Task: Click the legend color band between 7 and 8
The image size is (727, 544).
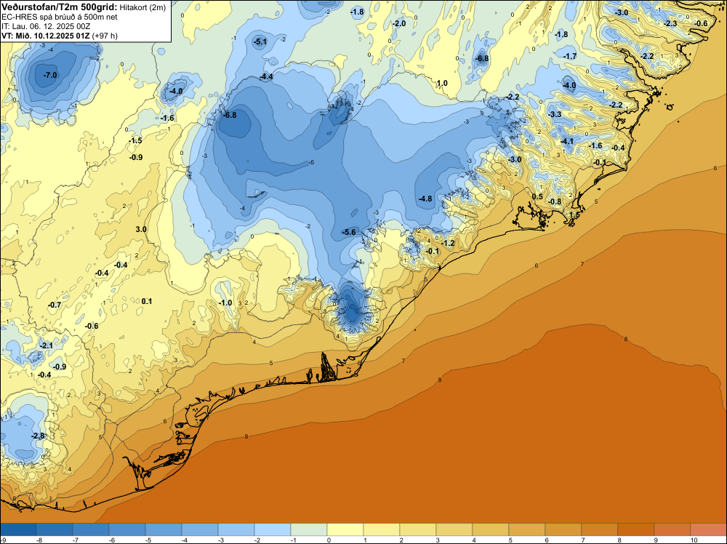Action: point(600,529)
